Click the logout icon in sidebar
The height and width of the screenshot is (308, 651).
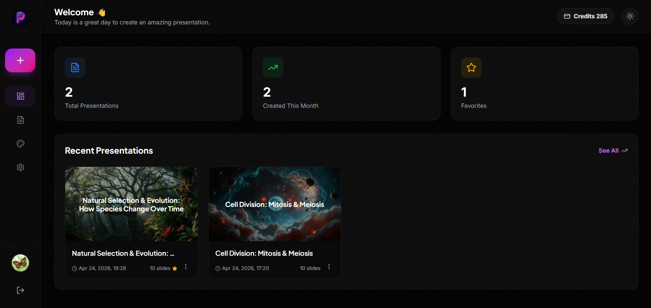tap(20, 290)
